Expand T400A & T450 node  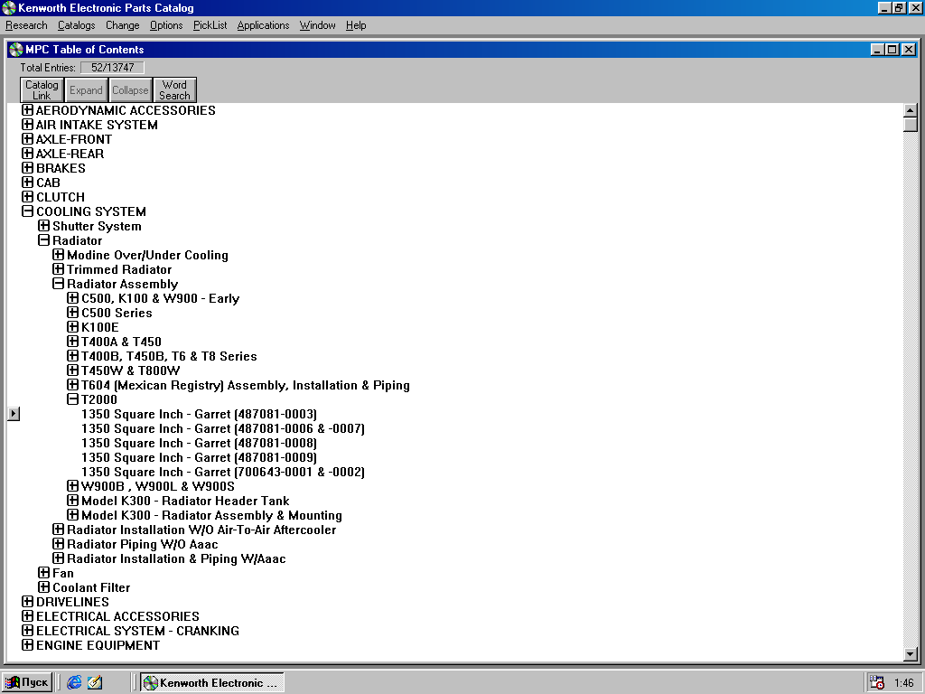pos(72,341)
